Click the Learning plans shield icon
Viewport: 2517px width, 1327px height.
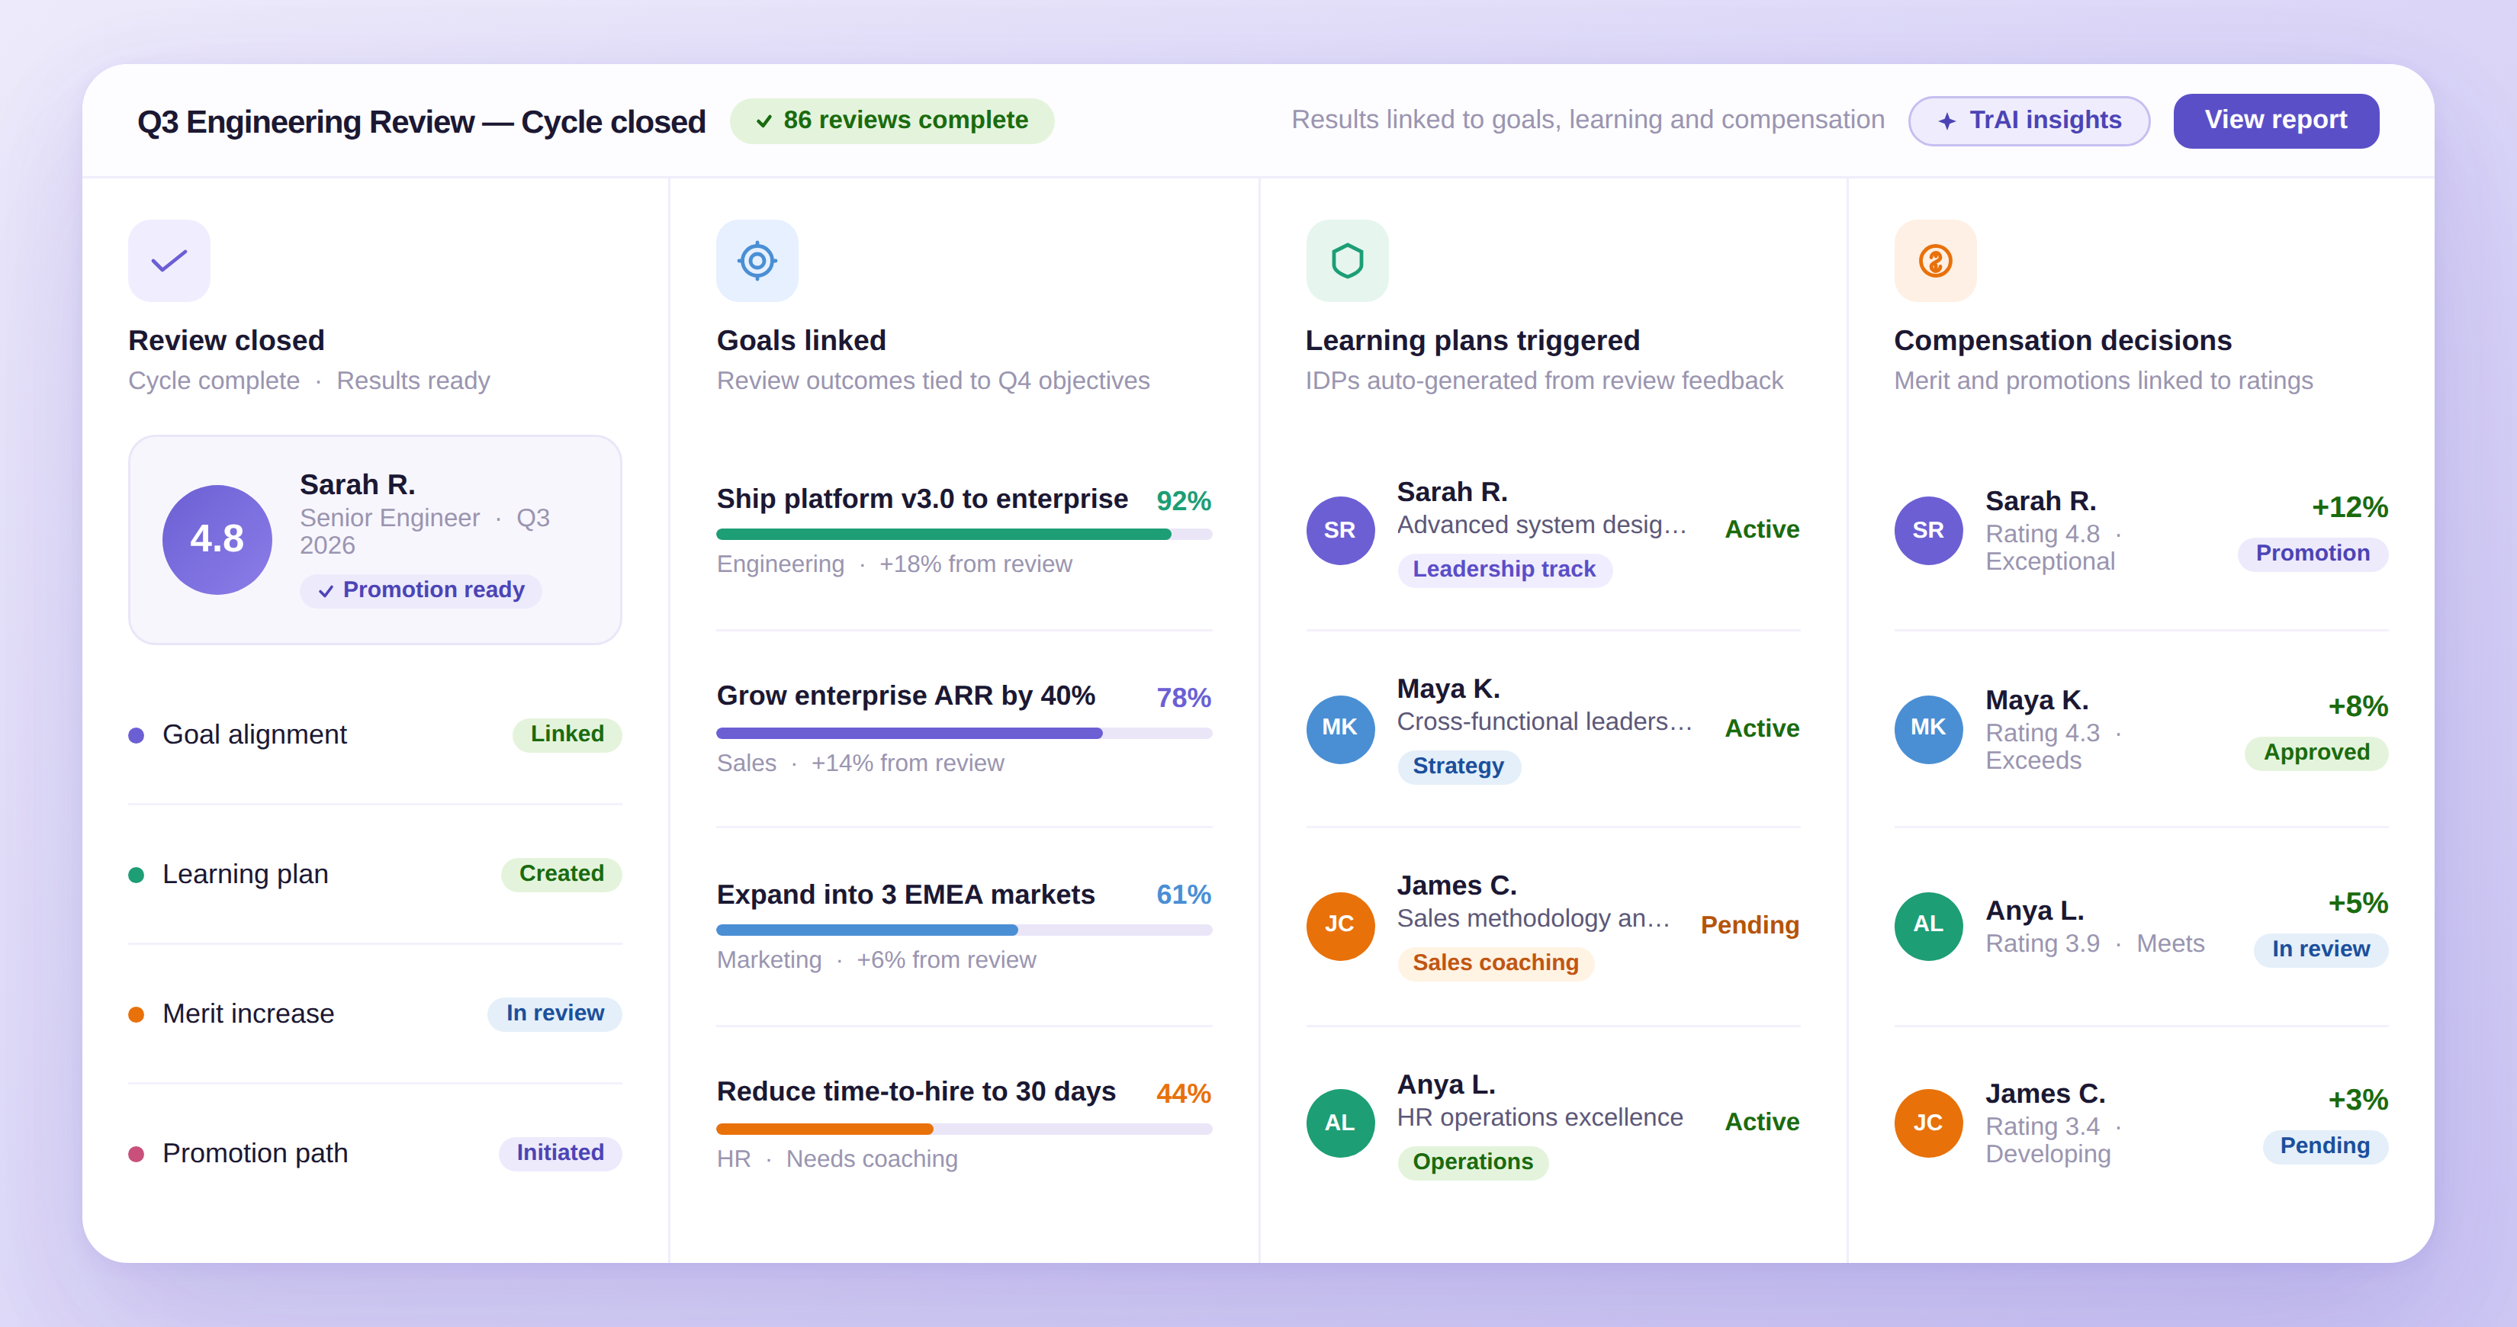click(1346, 260)
